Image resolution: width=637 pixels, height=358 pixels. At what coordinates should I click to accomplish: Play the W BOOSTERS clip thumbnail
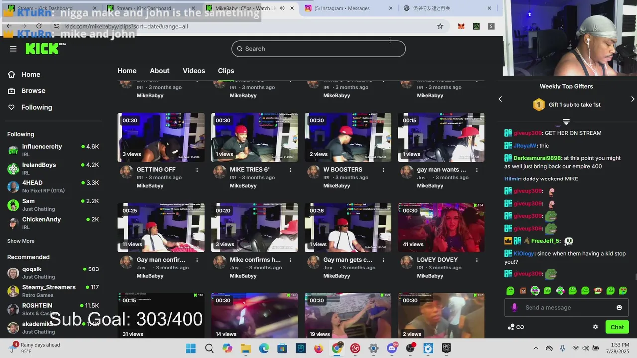(348, 137)
